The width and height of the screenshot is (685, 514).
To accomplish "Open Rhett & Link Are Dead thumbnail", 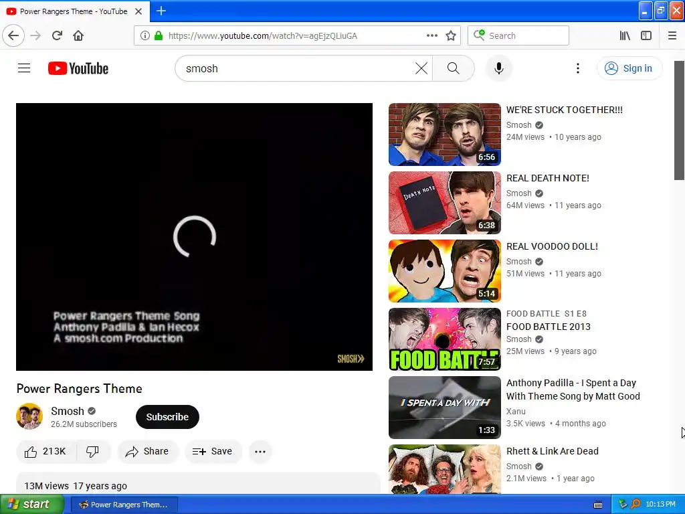I will pyautogui.click(x=444, y=469).
